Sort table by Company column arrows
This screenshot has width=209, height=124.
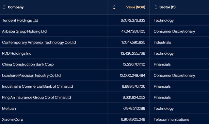tap(4, 7)
